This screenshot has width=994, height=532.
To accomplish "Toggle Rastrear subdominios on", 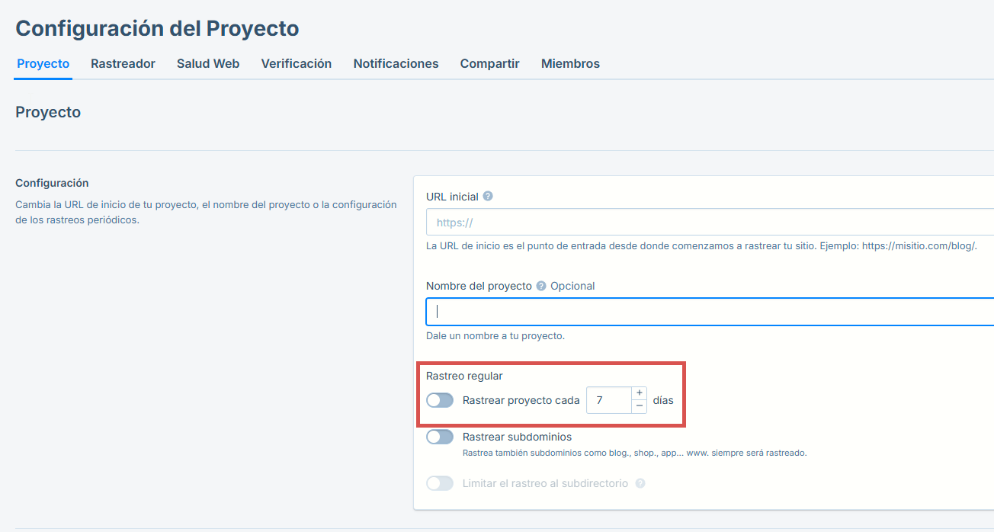I will point(440,436).
